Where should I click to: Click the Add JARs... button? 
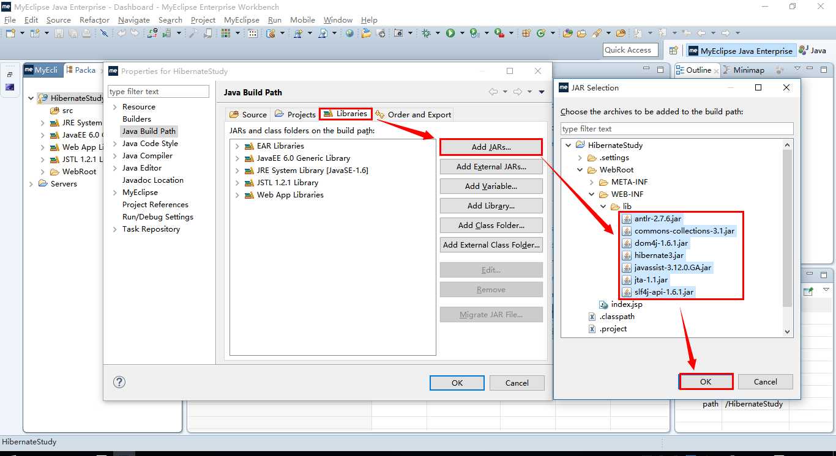491,147
